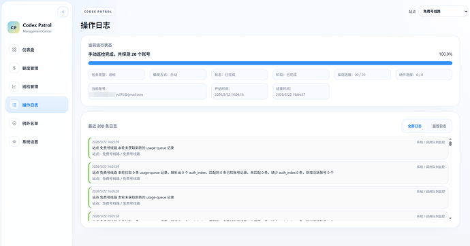This screenshot has height=246, width=470.
Task: Click the 手动巡检完成,共探测 20 个账号 status text
Action: [x=119, y=54]
